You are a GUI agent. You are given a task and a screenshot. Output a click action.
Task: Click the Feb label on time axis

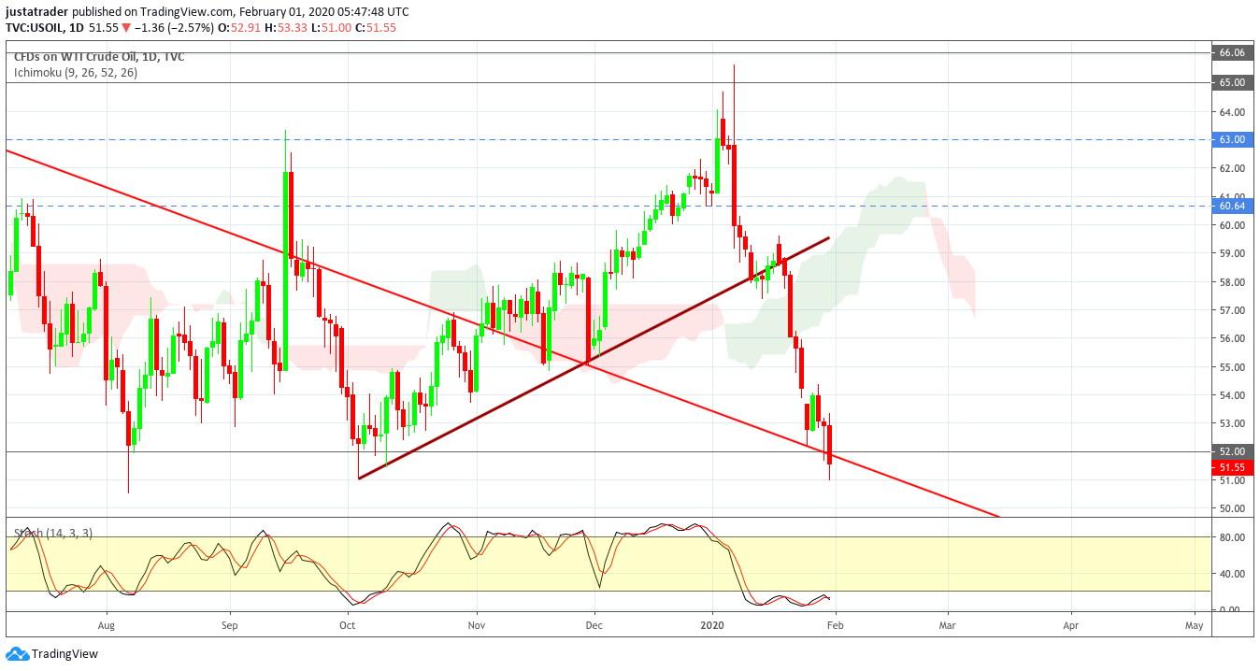(x=836, y=624)
